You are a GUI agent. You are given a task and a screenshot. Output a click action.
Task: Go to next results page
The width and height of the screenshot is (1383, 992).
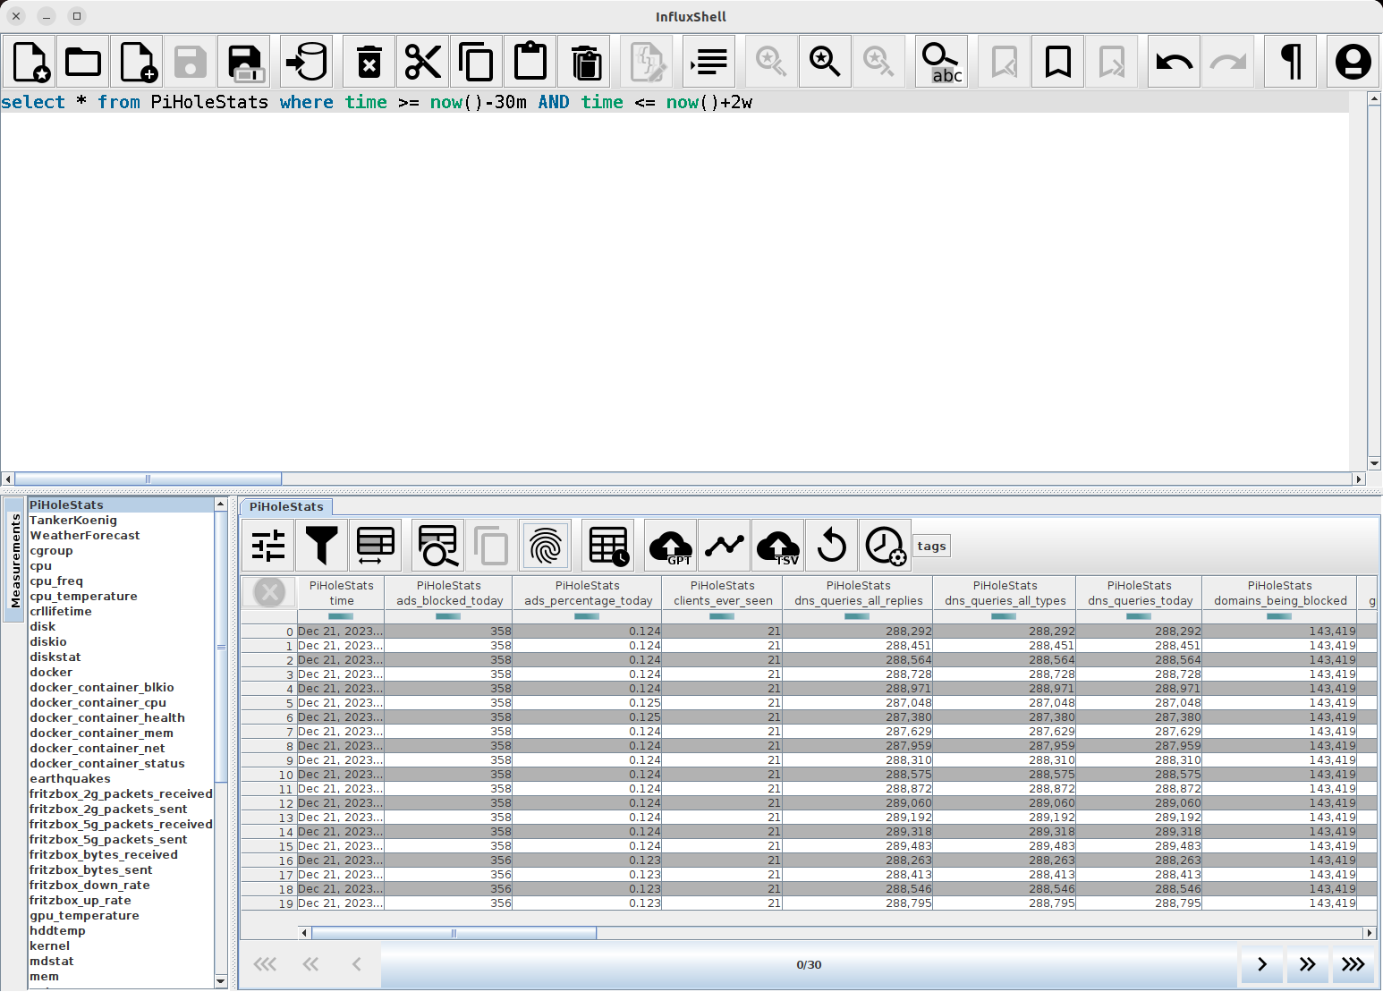1261,964
